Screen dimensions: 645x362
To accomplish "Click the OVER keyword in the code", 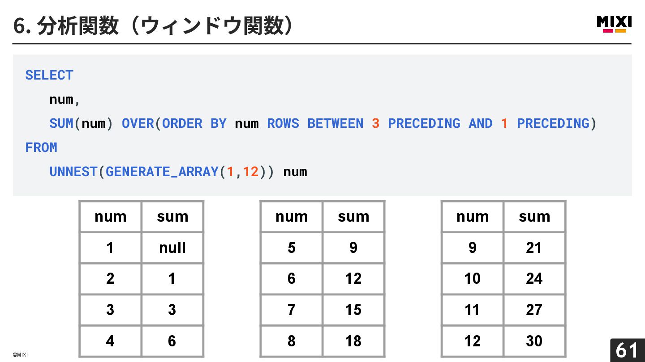I will pos(138,123).
